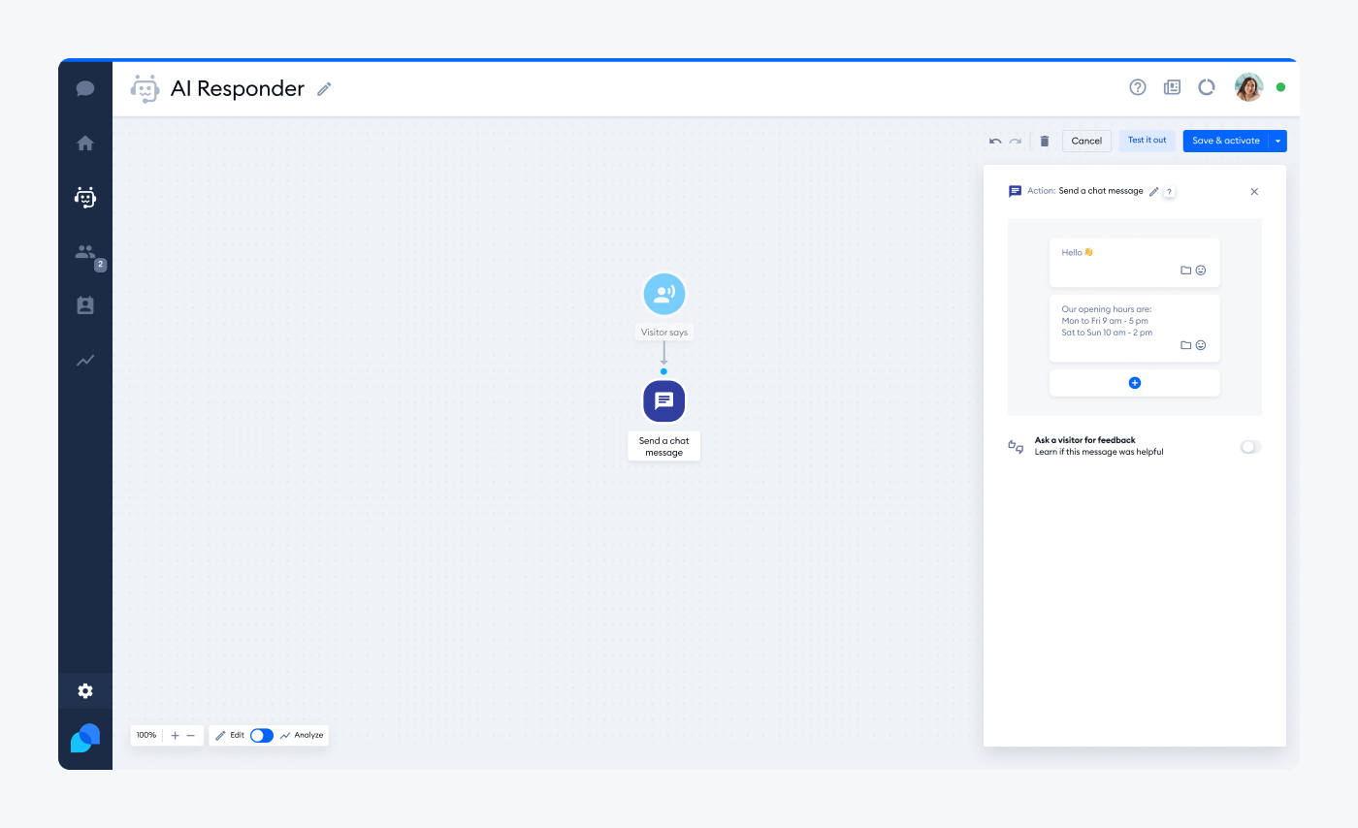
Task: Open the Save & activate dropdown arrow
Action: point(1277,141)
